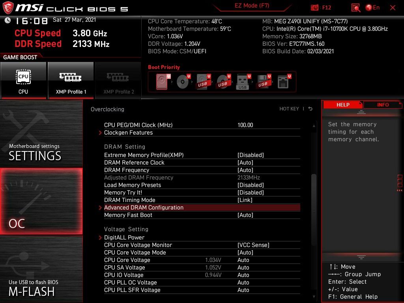Viewport: 404px width, 303px height.
Task: Edit CPU PEG/DMI Clock value 100.00
Action: click(245, 125)
